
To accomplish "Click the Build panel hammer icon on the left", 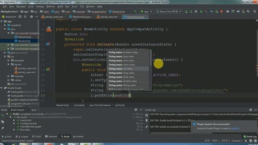I will [x=2, y=115].
